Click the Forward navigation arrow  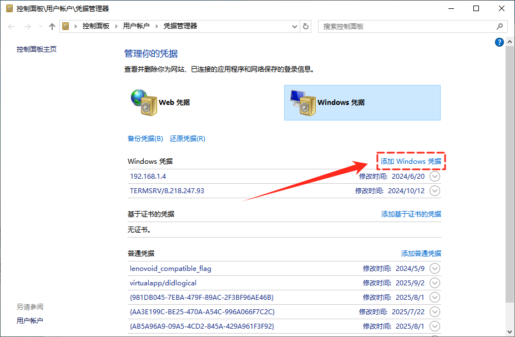pos(28,27)
